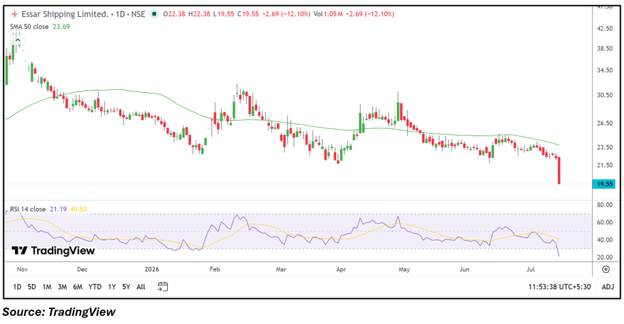Viewport: 624px width, 324px height.
Task: Click the 34.50 price scale label
Action: [x=605, y=70]
